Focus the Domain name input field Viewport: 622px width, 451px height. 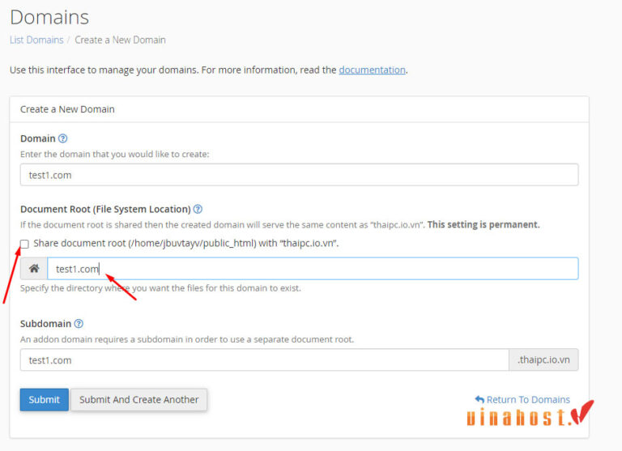click(299, 175)
